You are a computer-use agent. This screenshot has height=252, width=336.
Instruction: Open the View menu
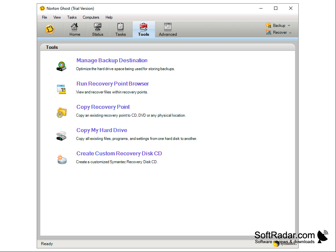click(x=57, y=17)
